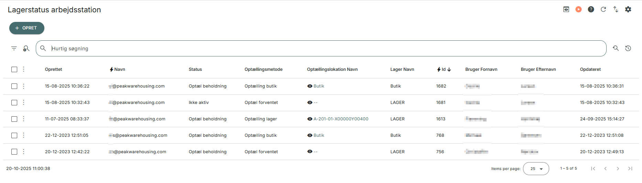Open the sort arrows icon in header
The image size is (642, 183).
616,10
